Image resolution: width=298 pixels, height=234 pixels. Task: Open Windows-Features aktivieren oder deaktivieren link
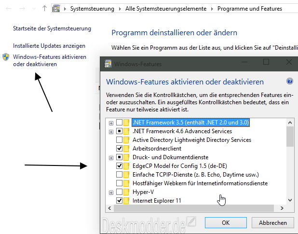50,60
